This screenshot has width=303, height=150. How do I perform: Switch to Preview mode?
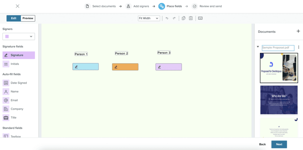[x=28, y=18]
